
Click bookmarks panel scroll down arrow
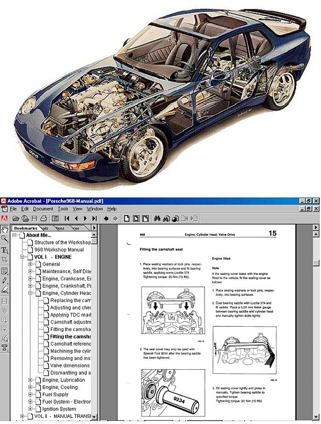click(94, 417)
